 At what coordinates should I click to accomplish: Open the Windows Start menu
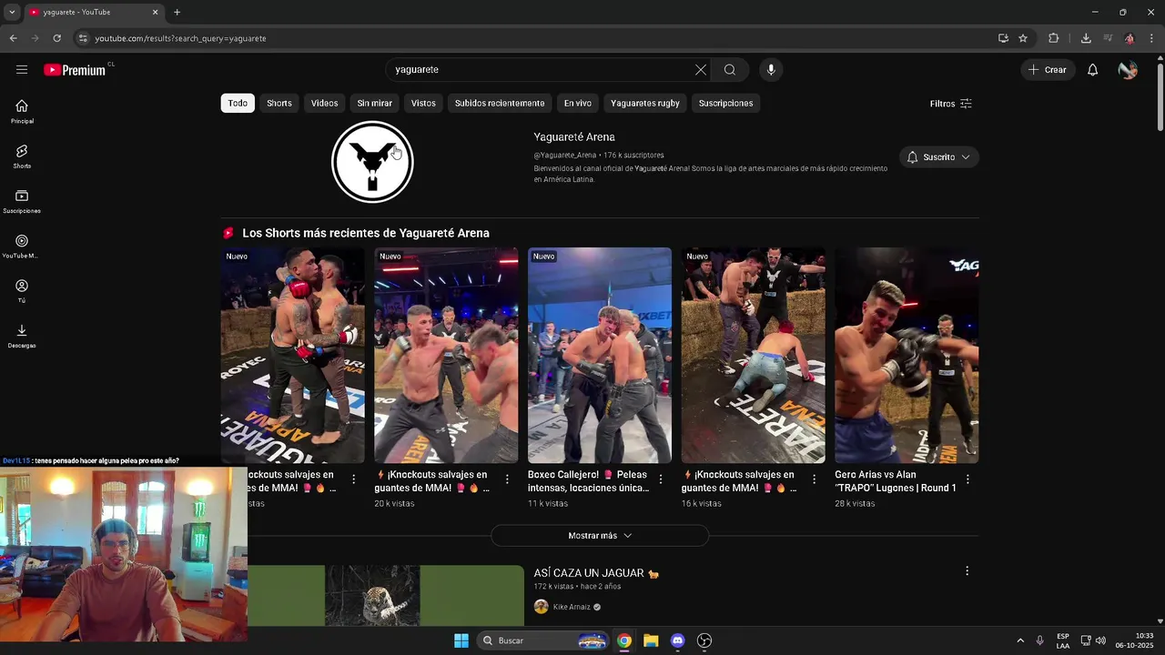click(461, 640)
